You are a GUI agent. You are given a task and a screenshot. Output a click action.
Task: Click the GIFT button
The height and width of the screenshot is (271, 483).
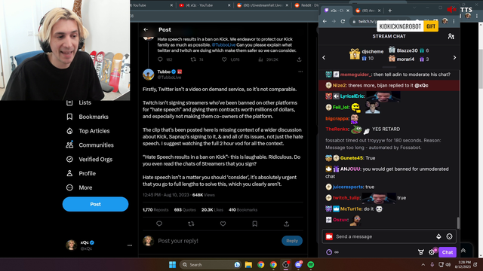431,26
